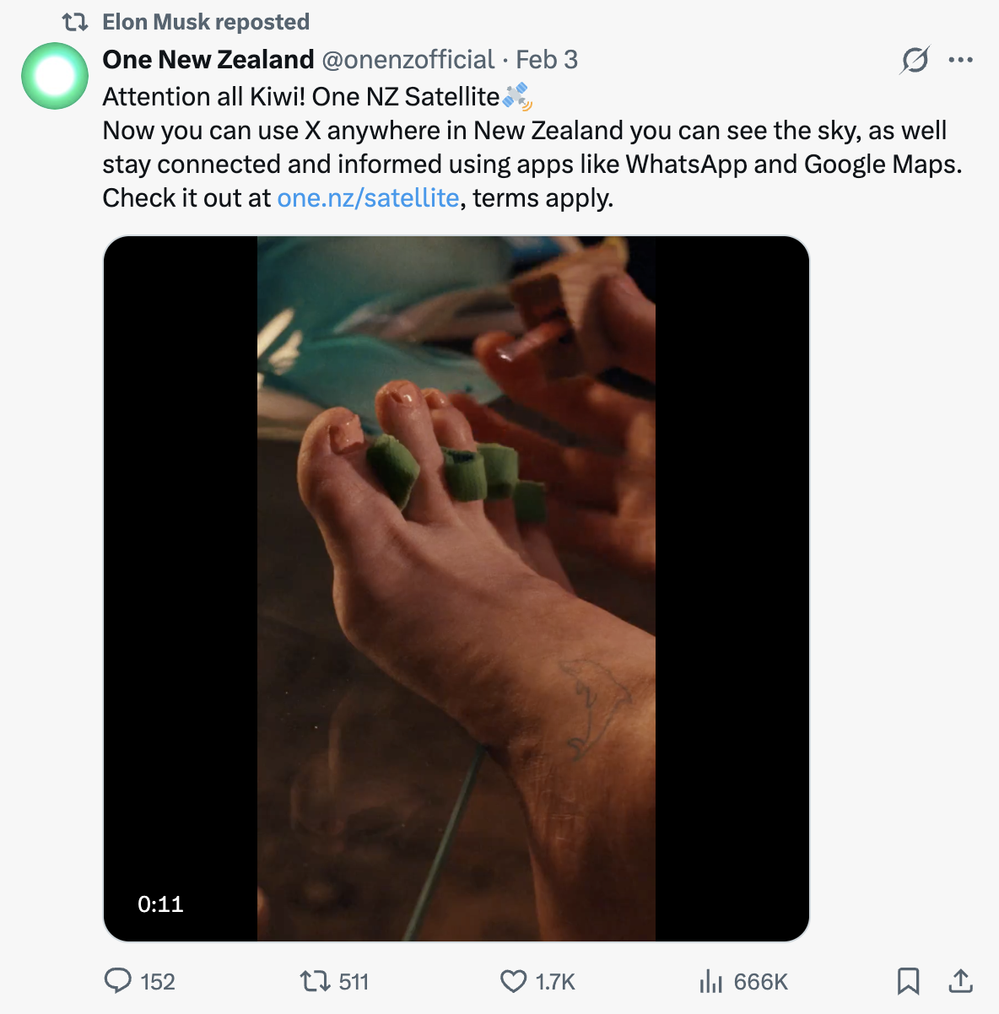This screenshot has height=1014, width=999.
Task: Open the One New Zealand display name
Action: (x=208, y=60)
